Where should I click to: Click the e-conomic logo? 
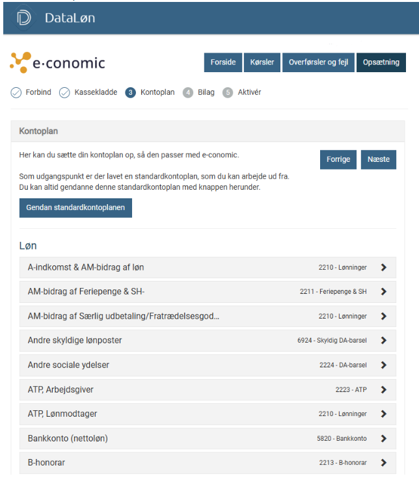click(x=57, y=62)
